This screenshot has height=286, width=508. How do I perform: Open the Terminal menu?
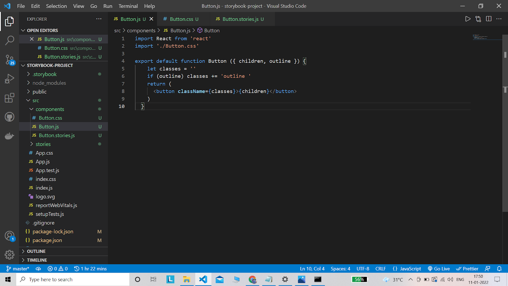click(x=128, y=6)
